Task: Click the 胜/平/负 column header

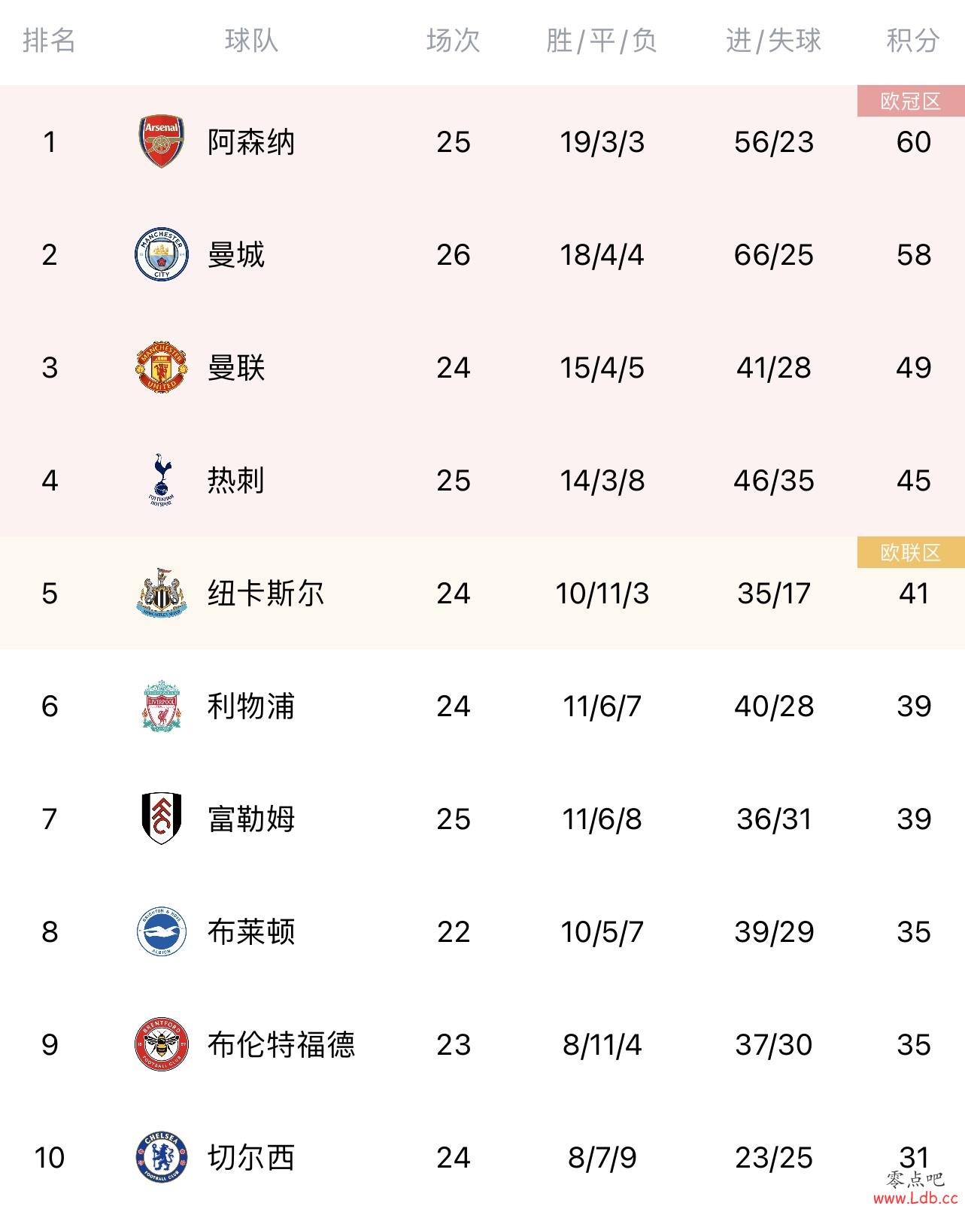Action: (x=602, y=41)
